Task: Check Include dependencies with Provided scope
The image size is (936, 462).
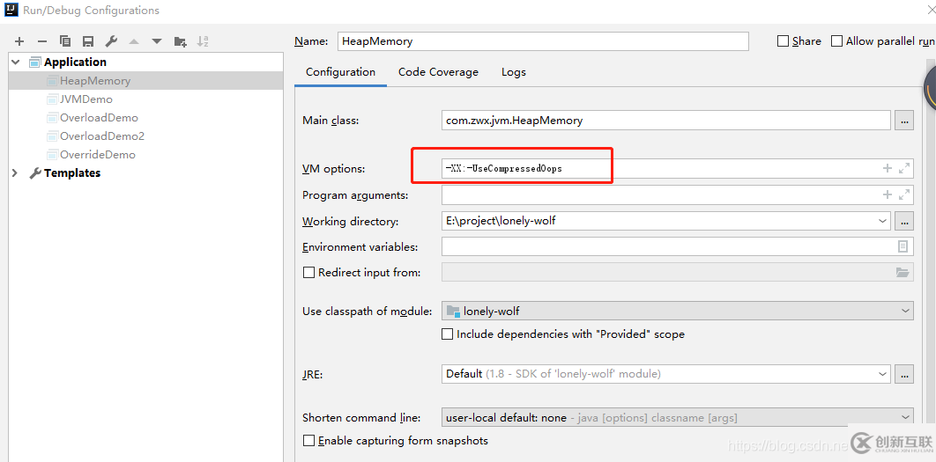Action: [x=447, y=334]
